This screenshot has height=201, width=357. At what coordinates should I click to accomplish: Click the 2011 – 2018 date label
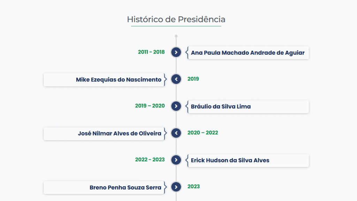coord(151,52)
